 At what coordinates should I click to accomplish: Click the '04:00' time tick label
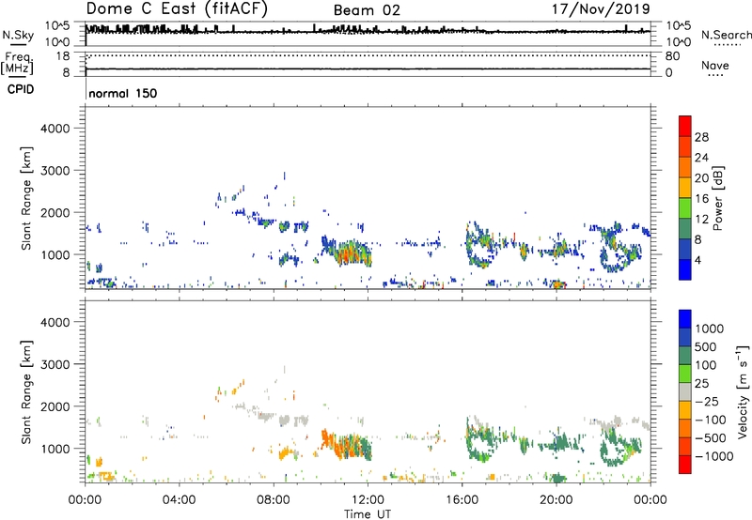coord(180,500)
